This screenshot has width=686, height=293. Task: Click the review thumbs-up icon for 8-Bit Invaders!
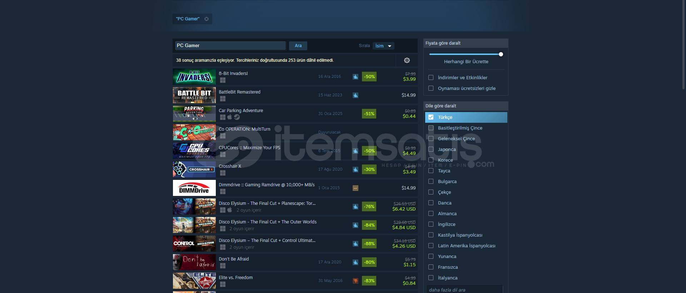pos(356,77)
